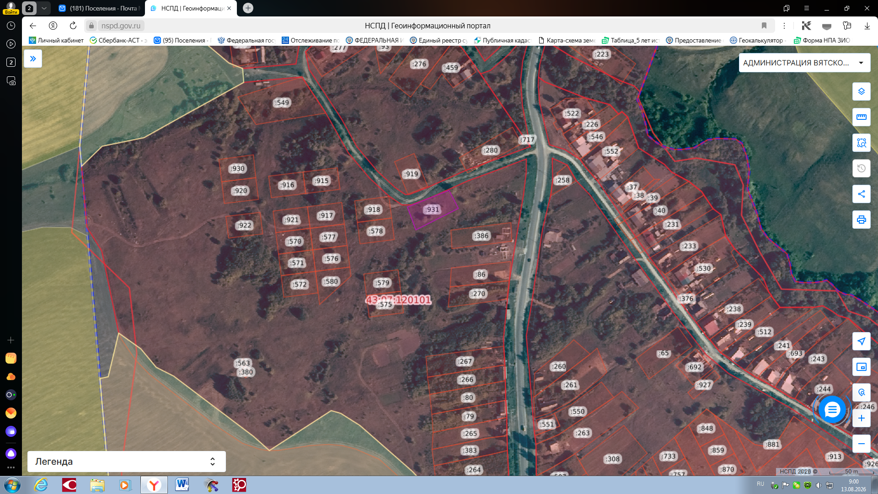Open the map layers panel
This screenshot has width=878, height=494.
tap(861, 91)
